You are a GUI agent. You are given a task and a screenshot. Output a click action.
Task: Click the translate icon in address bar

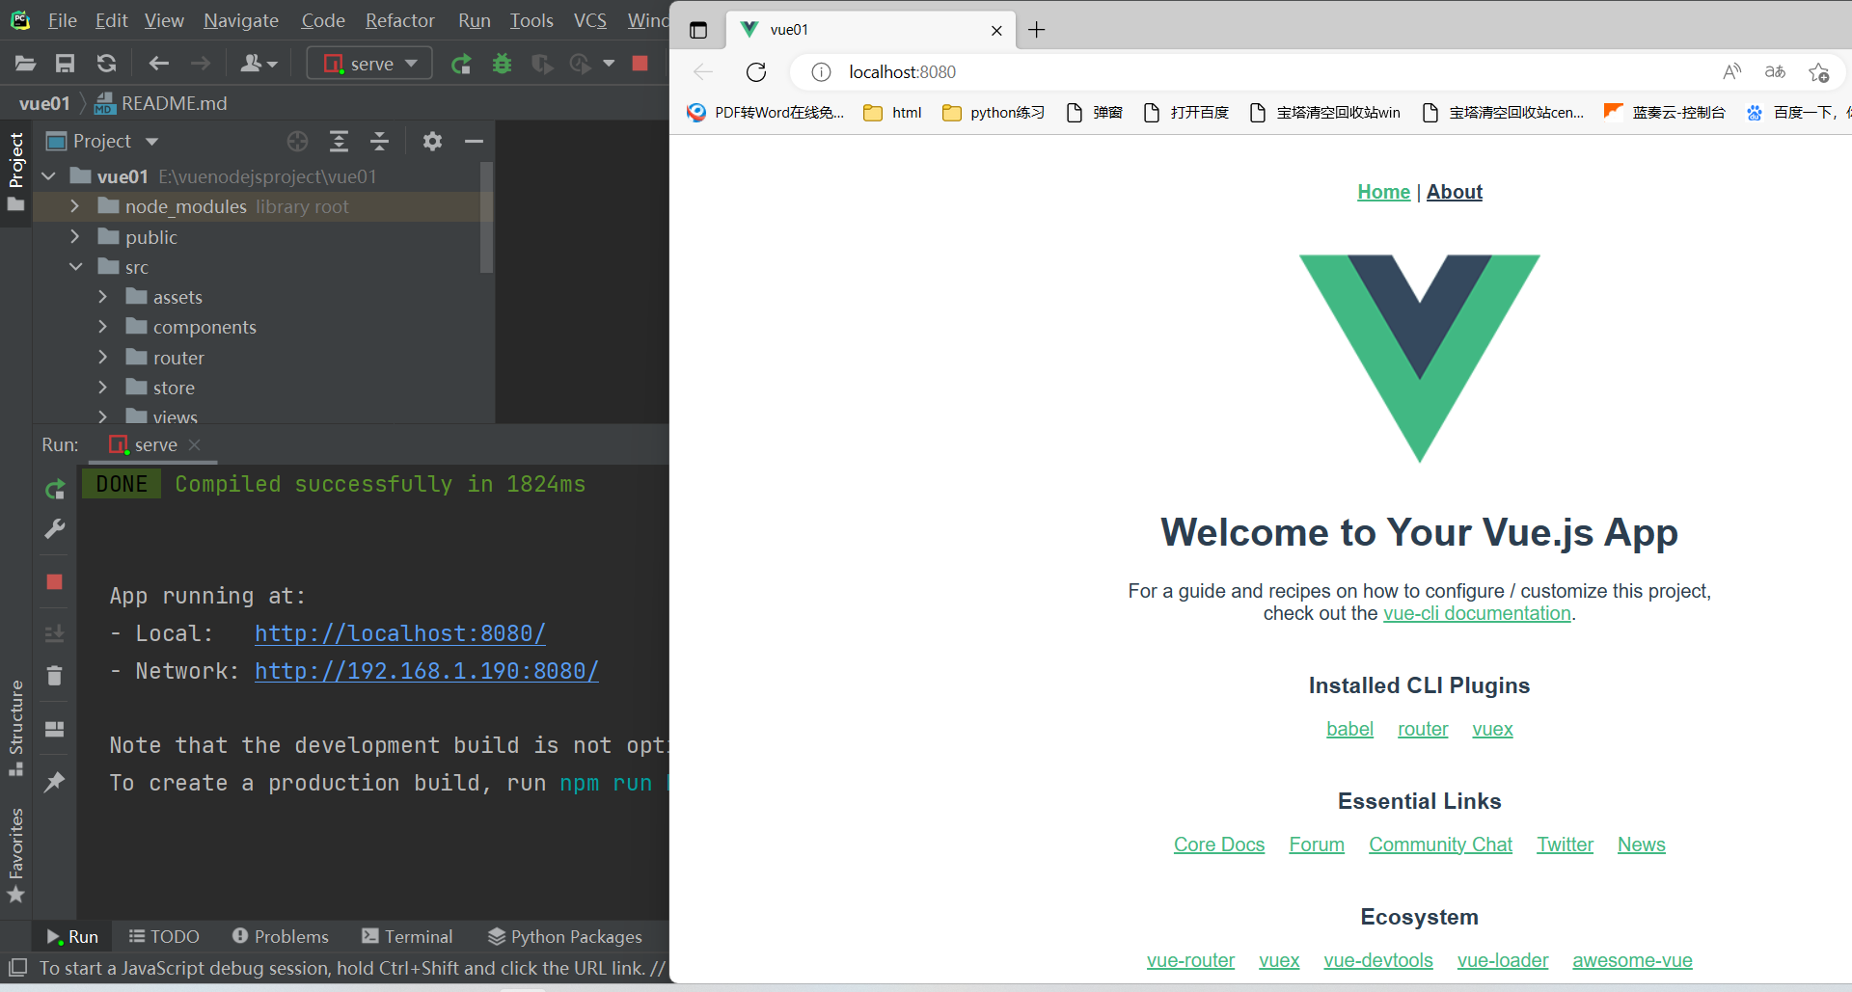pyautogui.click(x=1775, y=71)
